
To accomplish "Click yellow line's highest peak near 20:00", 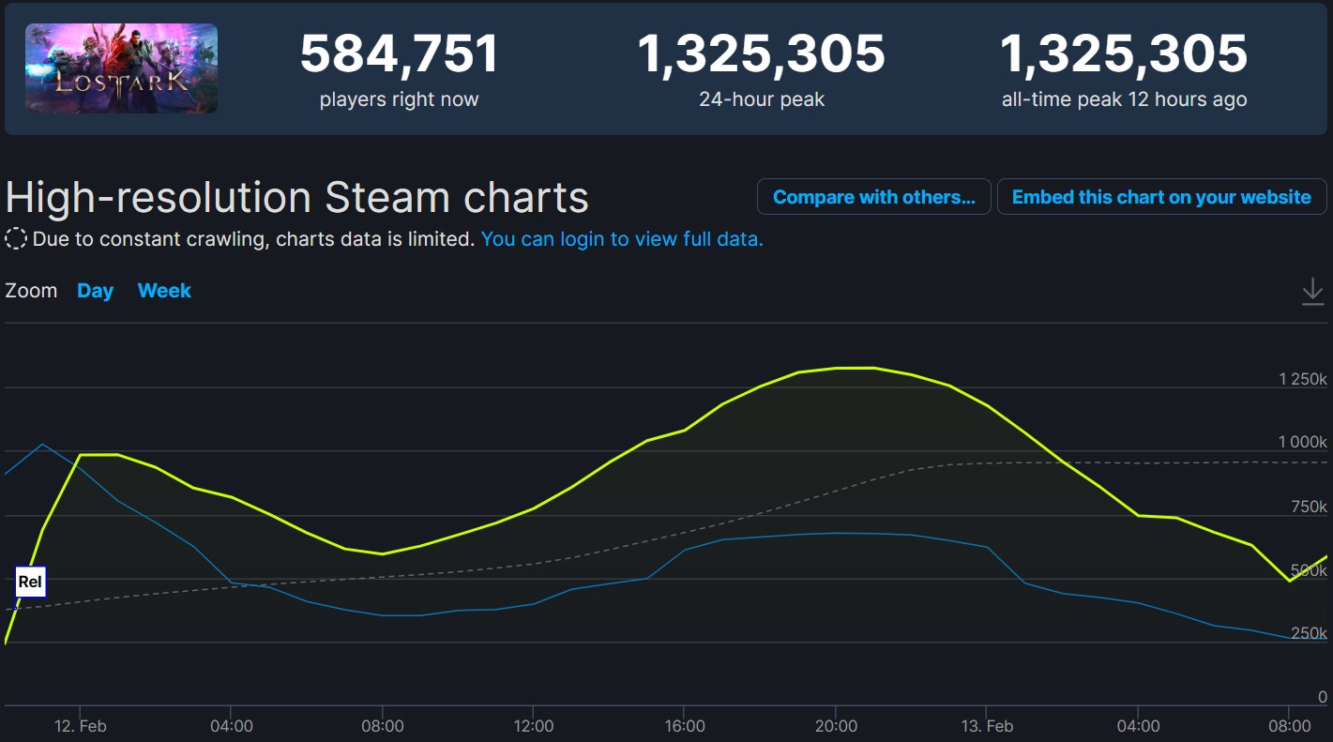I will click(x=854, y=368).
